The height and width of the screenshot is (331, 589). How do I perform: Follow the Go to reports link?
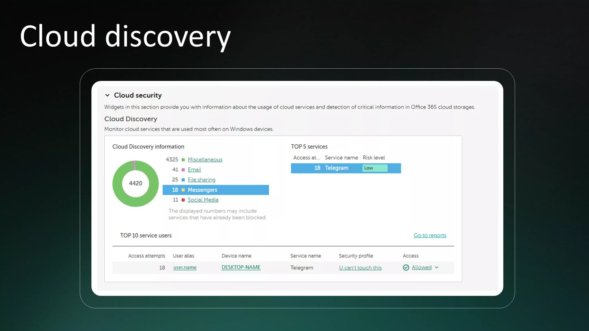click(x=430, y=235)
